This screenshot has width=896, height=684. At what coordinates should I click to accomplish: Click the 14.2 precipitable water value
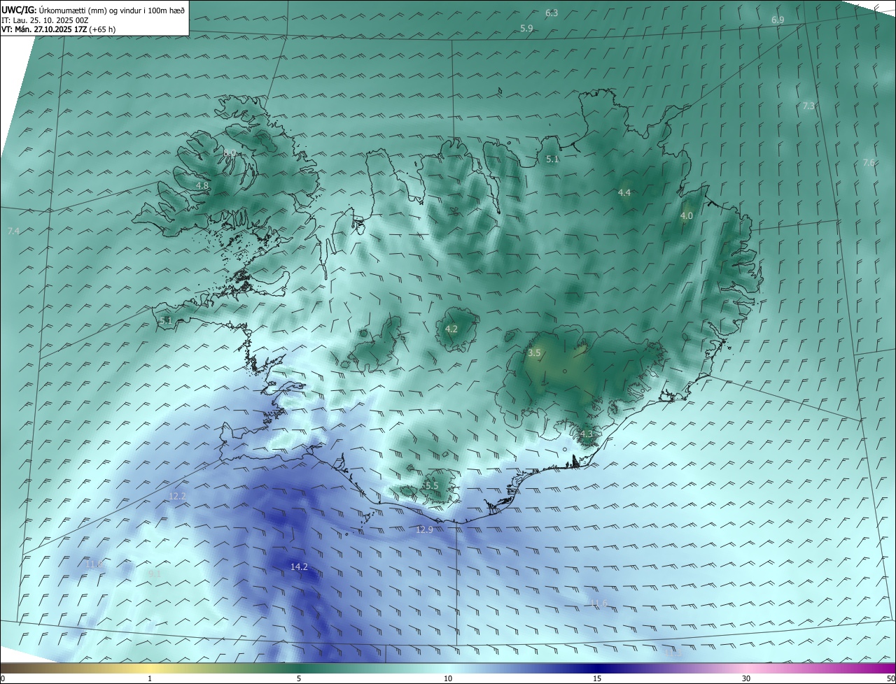click(x=299, y=567)
